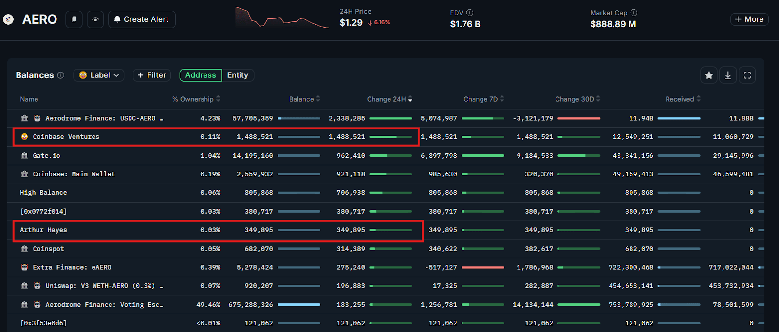Click the -517,127 change 7D value
The width and height of the screenshot is (779, 332).
coord(441,267)
